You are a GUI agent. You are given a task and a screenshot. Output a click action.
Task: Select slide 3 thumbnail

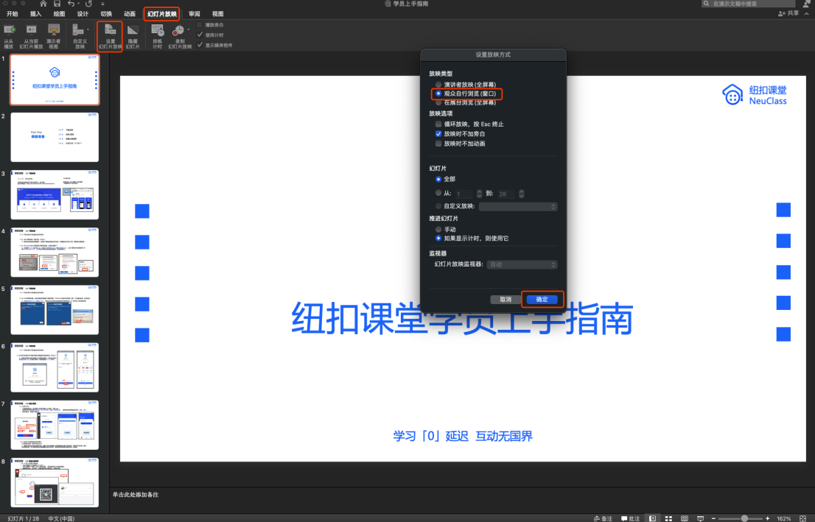coord(55,195)
